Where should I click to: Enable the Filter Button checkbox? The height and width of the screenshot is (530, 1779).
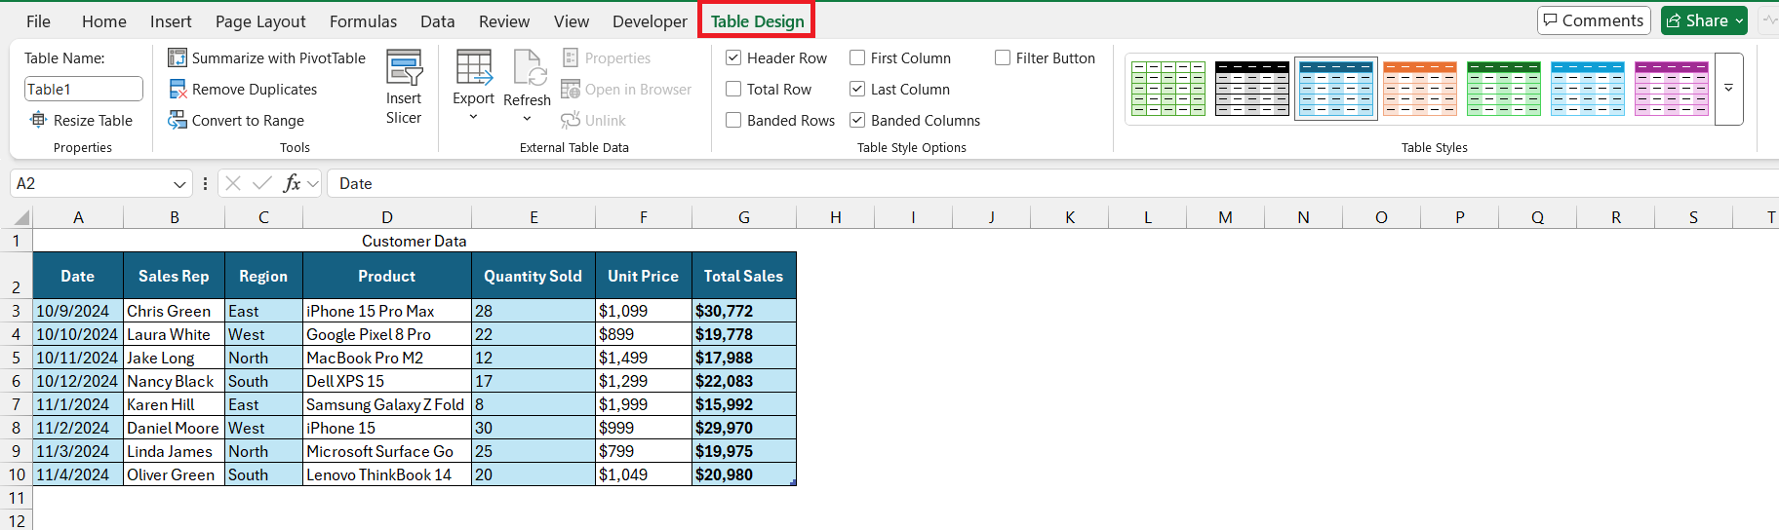[1003, 58]
